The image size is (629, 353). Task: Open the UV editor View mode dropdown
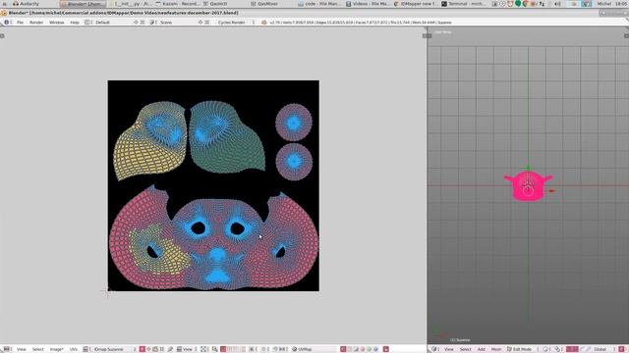[187, 349]
